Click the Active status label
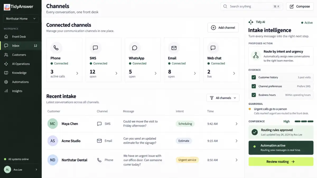 [x=307, y=23]
